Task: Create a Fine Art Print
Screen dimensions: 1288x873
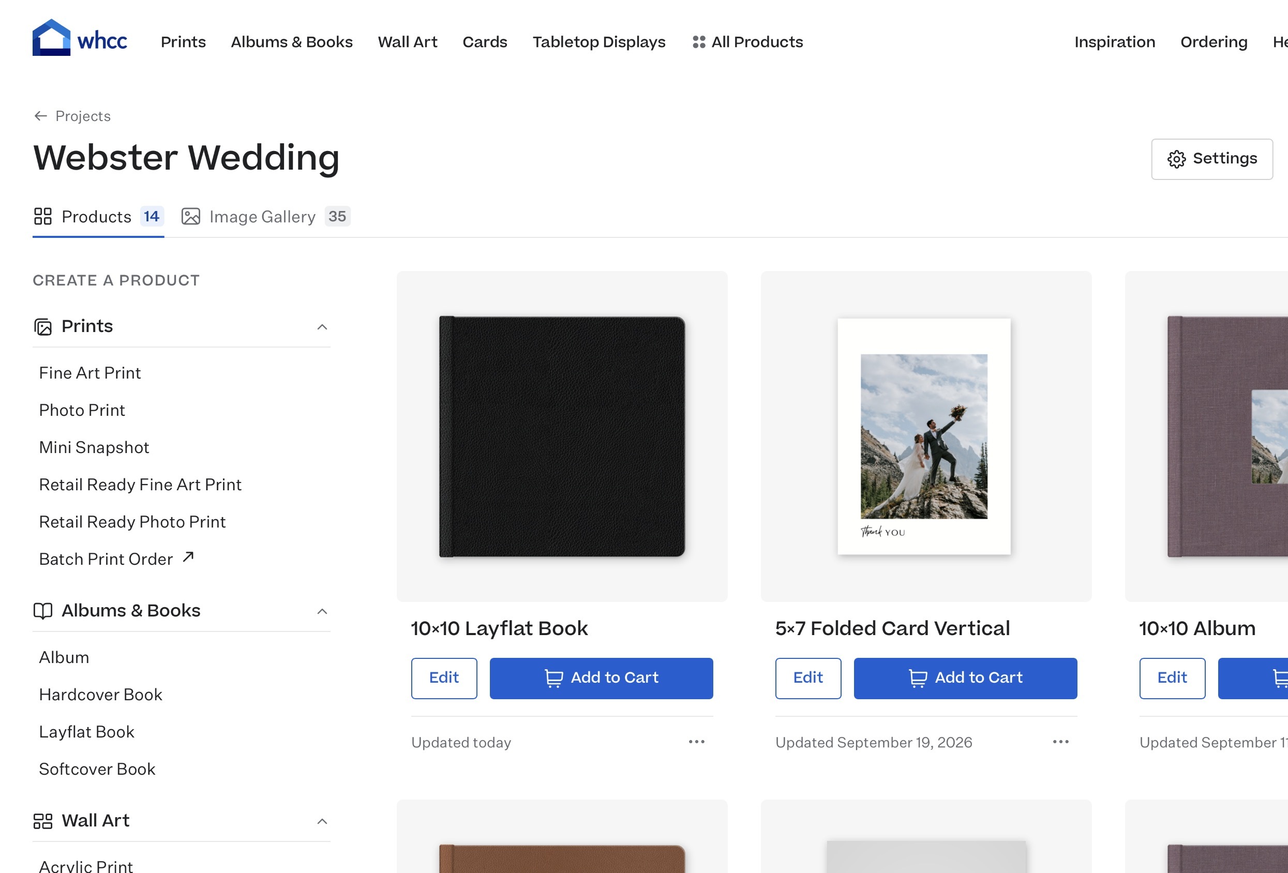Action: [x=90, y=373]
